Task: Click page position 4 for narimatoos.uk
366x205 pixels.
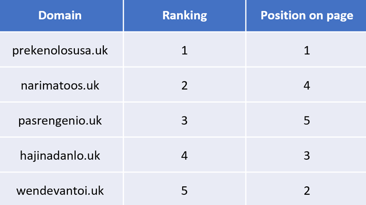Action: tap(307, 85)
